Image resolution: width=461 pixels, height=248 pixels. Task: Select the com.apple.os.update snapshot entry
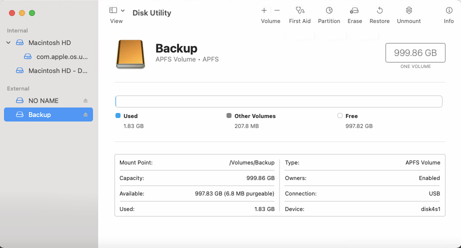click(61, 56)
